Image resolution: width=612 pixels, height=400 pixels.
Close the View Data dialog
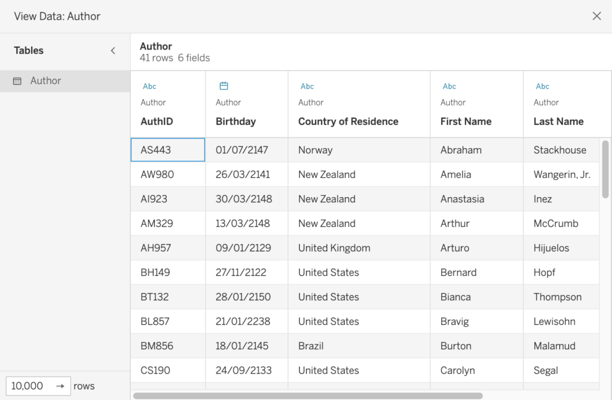click(596, 16)
